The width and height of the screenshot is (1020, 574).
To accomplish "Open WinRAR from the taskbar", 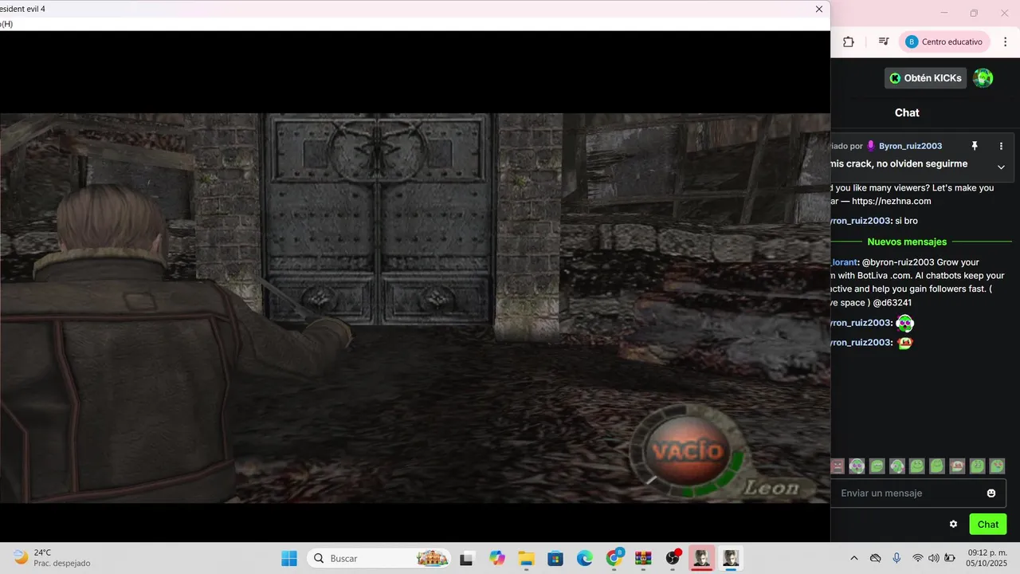I will 643,558.
